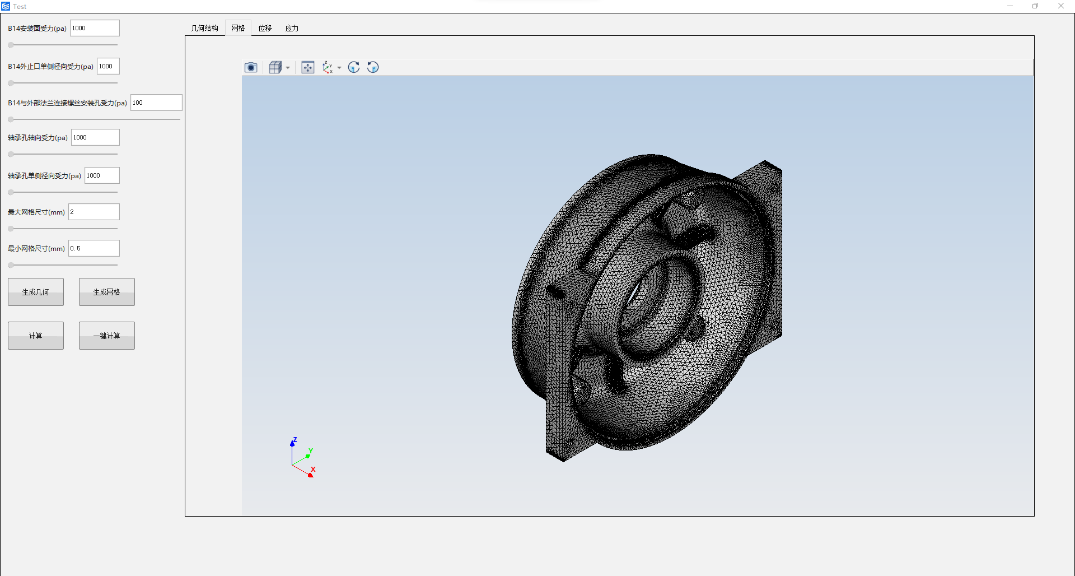Click the 最大网格尺寸 input field

[x=94, y=212]
